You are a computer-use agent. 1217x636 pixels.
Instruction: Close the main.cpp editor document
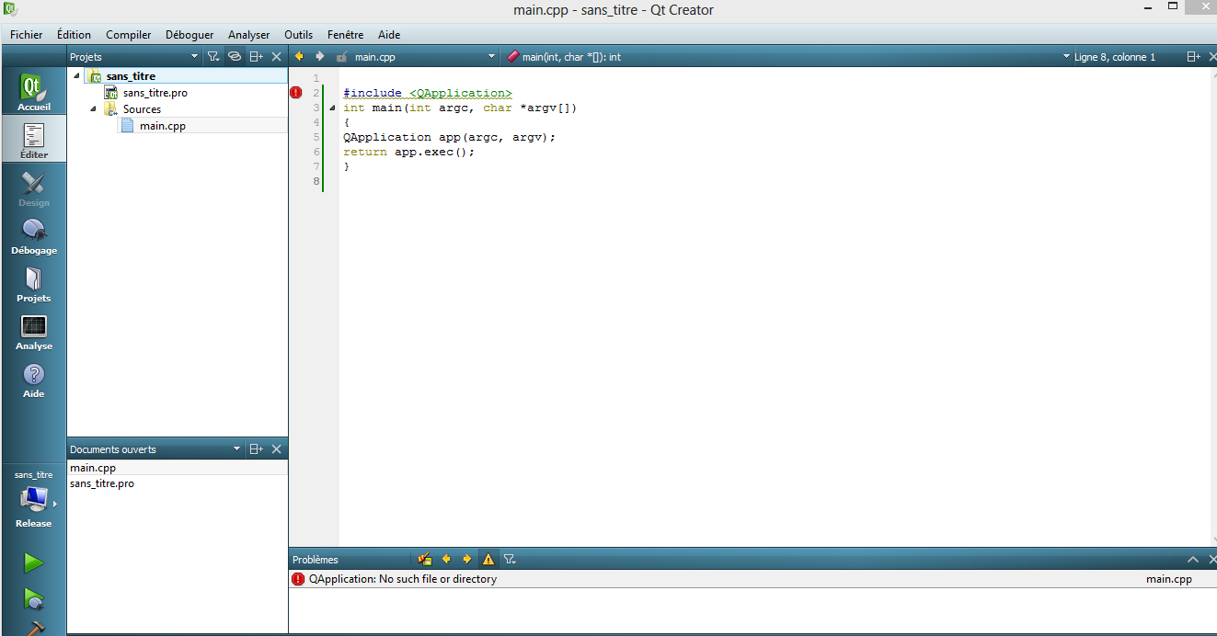pyautogui.click(x=1211, y=57)
